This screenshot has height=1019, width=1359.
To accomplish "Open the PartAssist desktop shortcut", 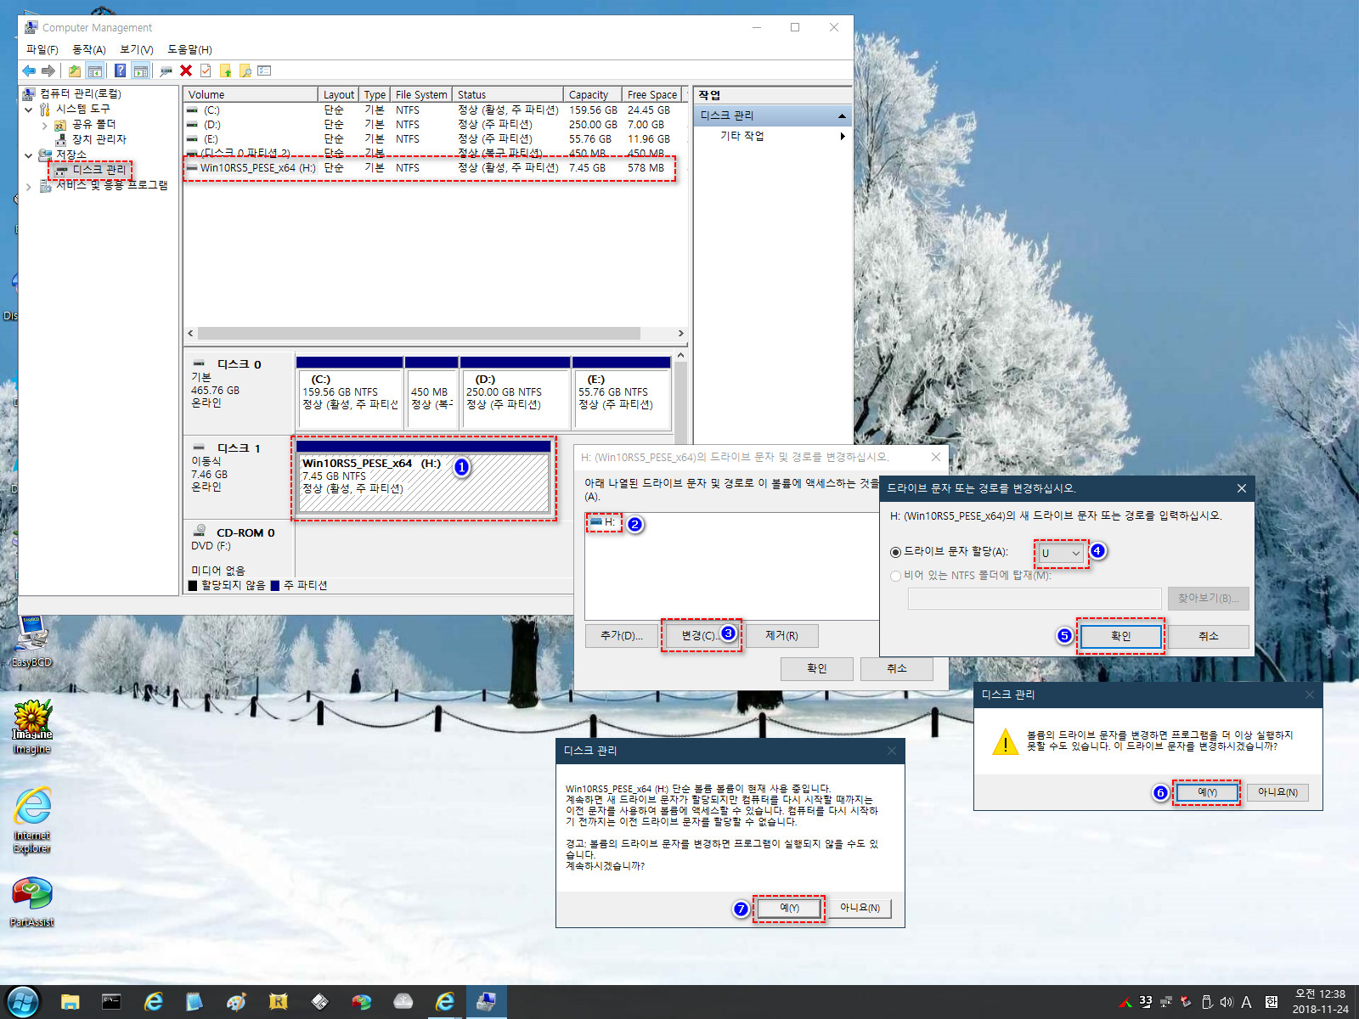I will point(32,902).
